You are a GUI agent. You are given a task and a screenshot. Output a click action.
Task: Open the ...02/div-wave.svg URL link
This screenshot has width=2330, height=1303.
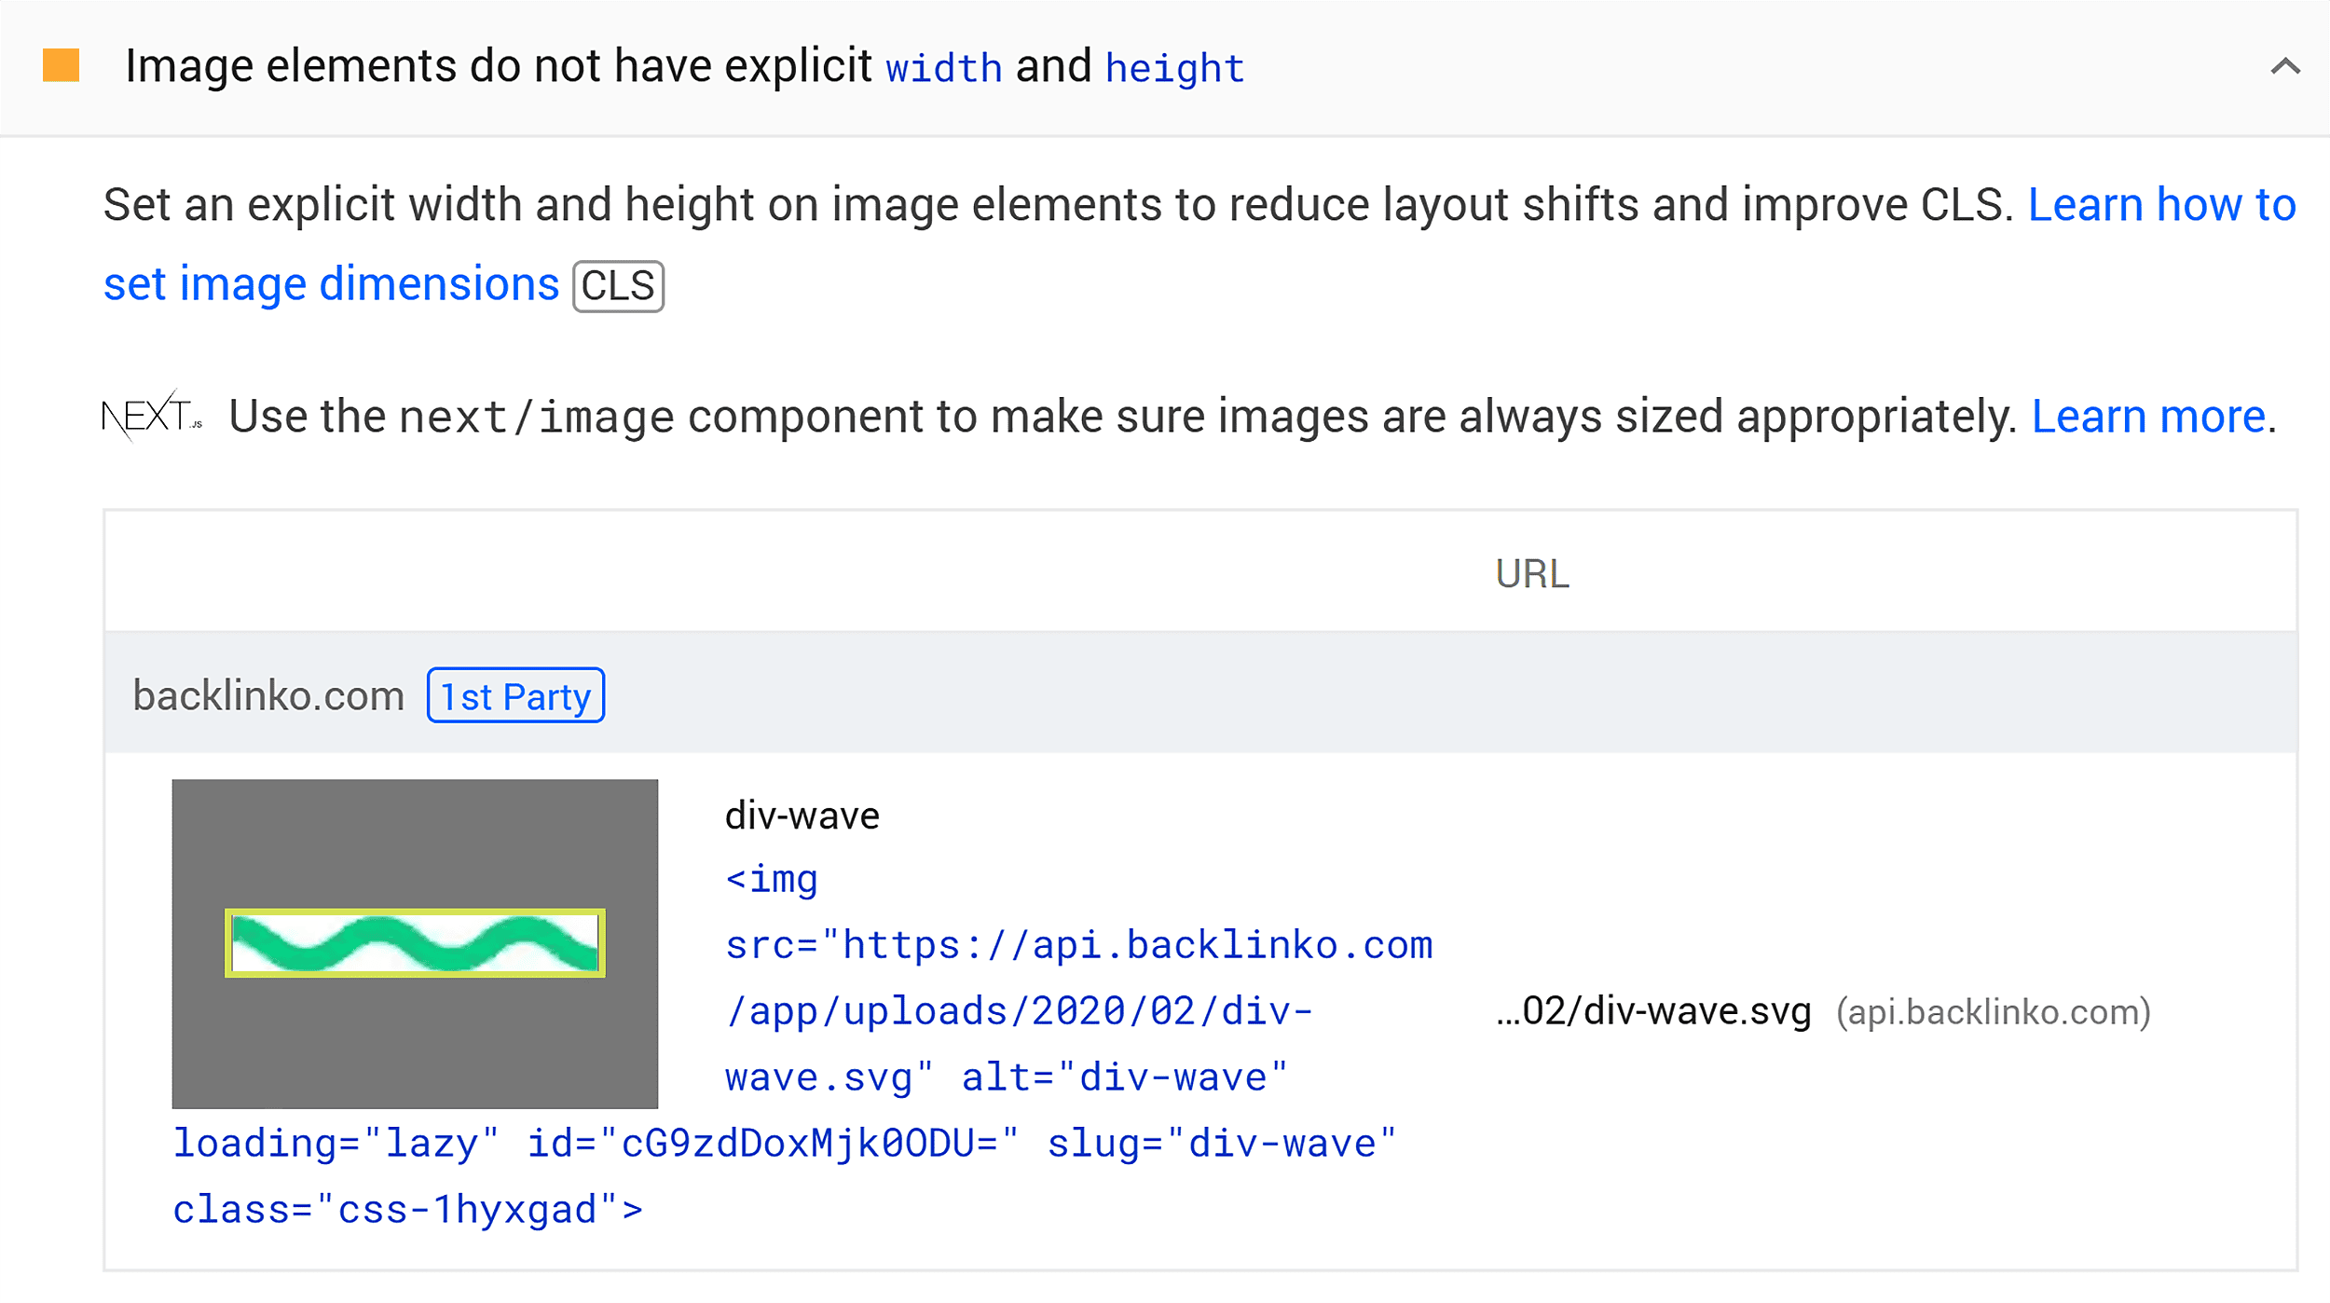(x=1652, y=1011)
